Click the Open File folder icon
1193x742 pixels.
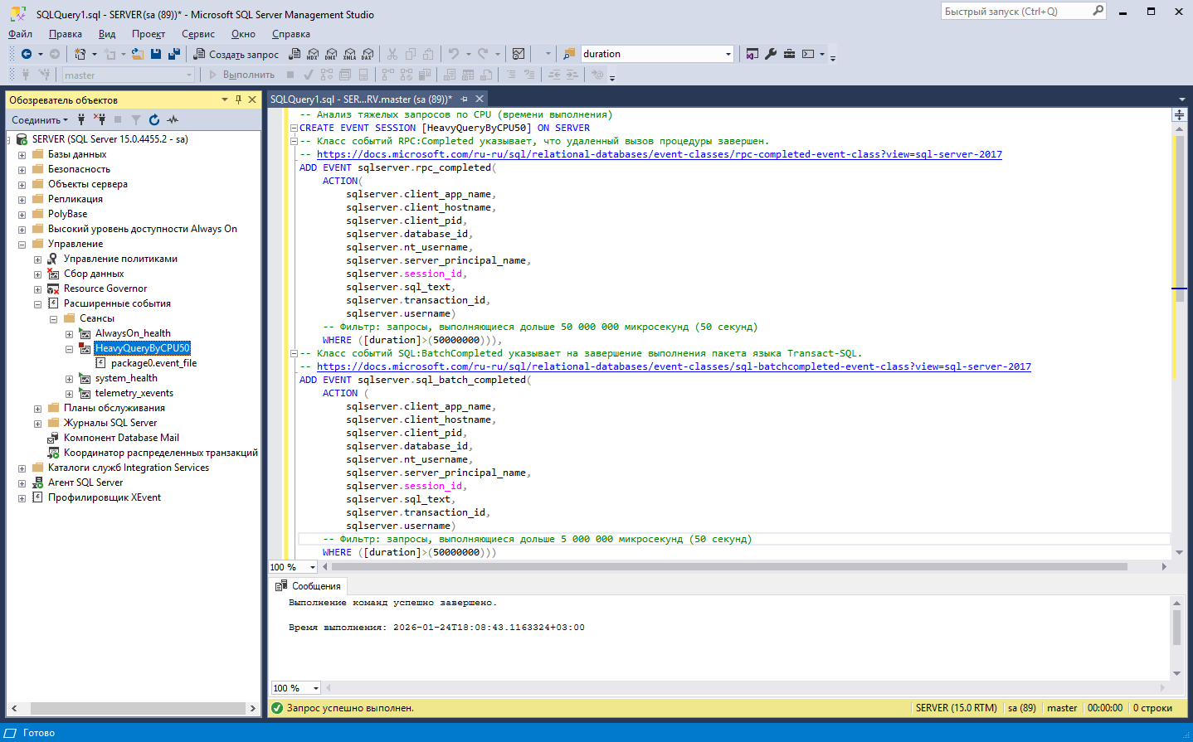tap(138, 54)
